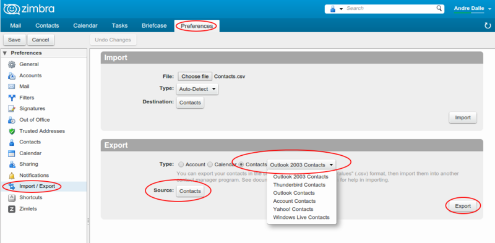Open General settings gear icon
495x243 pixels.
click(x=12, y=64)
